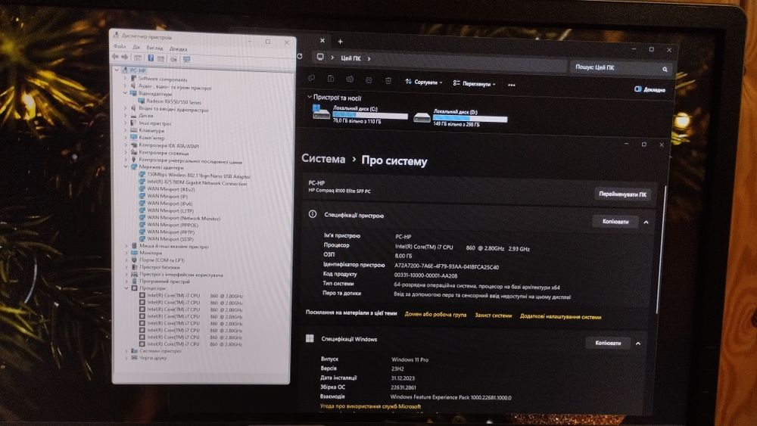Click the Back arrow in Device Manager toolbar
Image resolution: width=757 pixels, height=426 pixels.
click(x=115, y=57)
